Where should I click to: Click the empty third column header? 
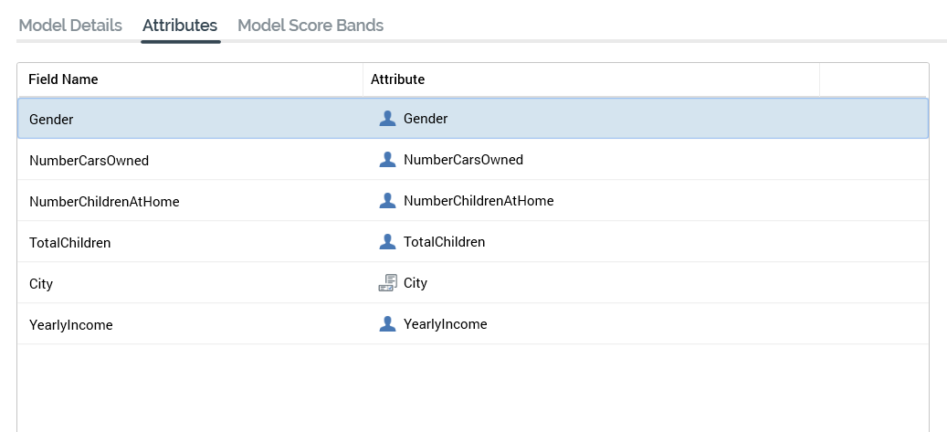[x=873, y=79]
